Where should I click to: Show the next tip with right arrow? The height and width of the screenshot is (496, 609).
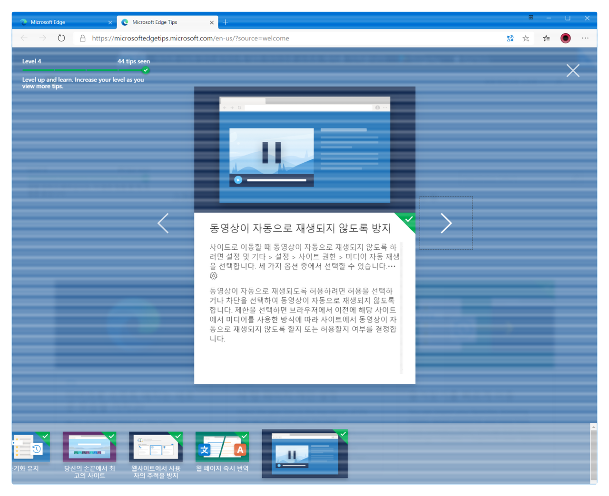point(446,223)
